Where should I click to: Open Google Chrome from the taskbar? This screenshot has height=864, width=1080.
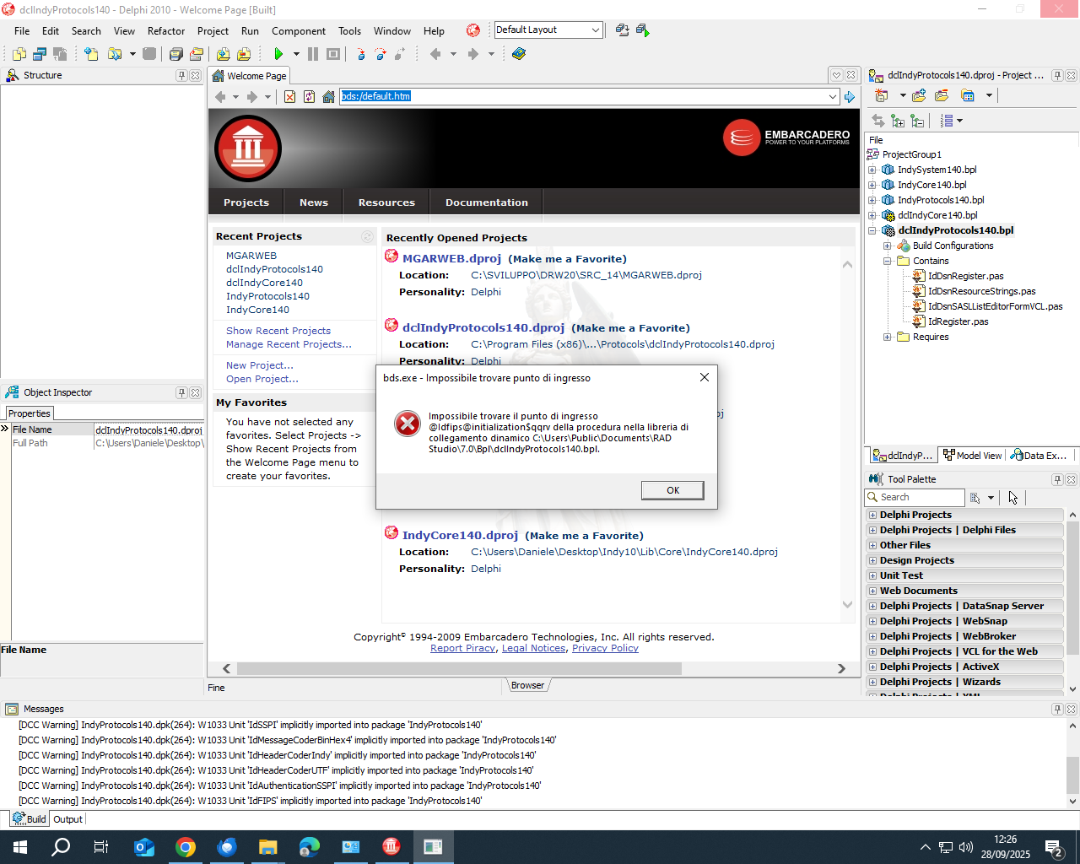[x=186, y=847]
